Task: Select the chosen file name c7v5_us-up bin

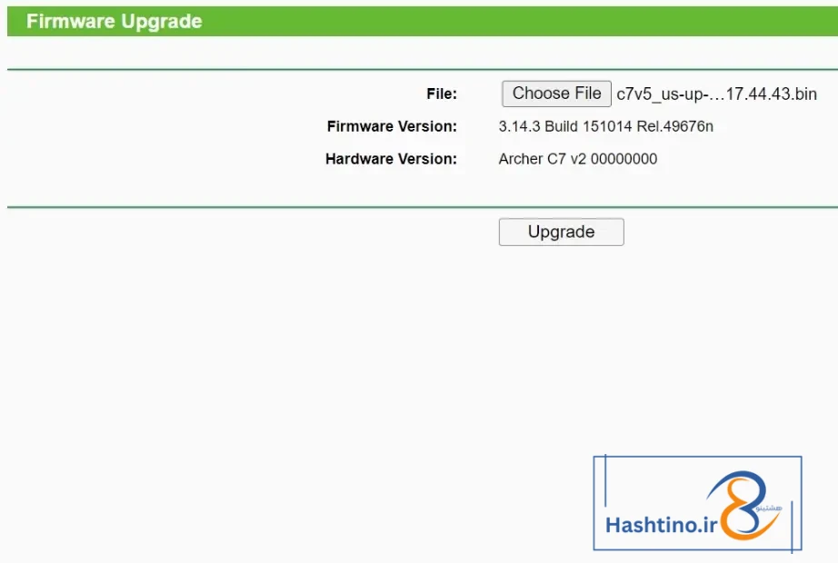Action: [717, 94]
